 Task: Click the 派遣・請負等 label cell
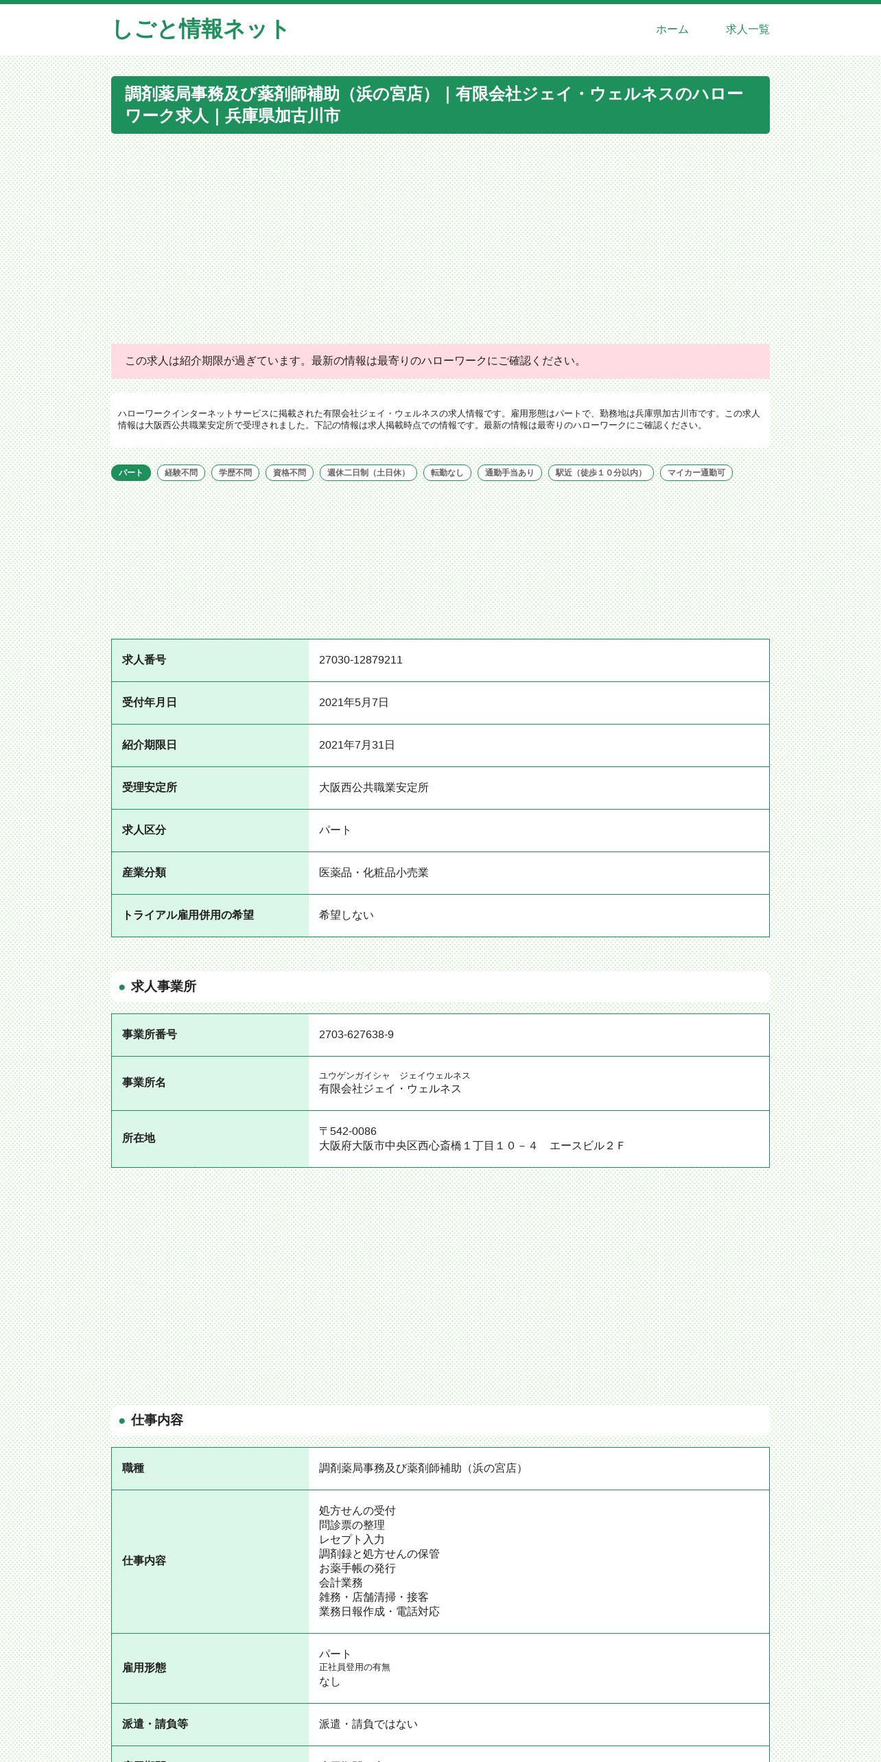[x=210, y=1724]
